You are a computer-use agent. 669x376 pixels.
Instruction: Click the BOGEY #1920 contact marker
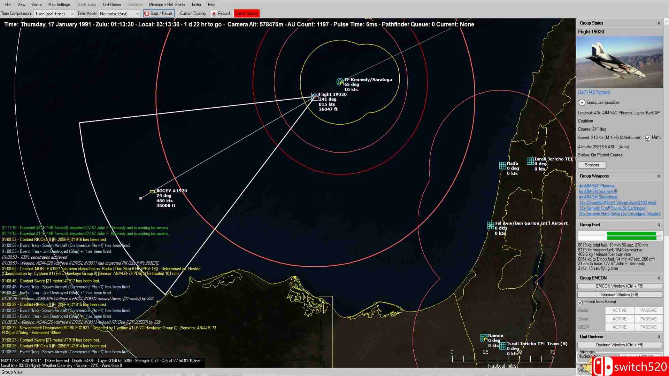tap(152, 192)
